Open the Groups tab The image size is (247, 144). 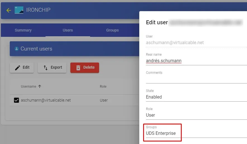112,30
